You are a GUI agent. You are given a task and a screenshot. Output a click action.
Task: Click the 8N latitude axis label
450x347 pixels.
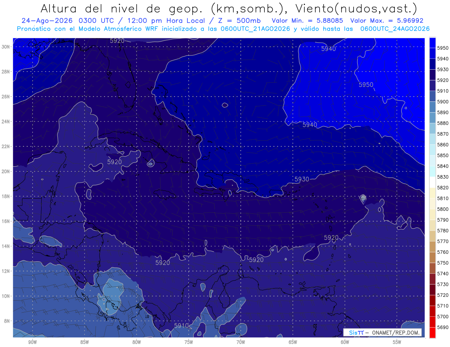click(7, 321)
